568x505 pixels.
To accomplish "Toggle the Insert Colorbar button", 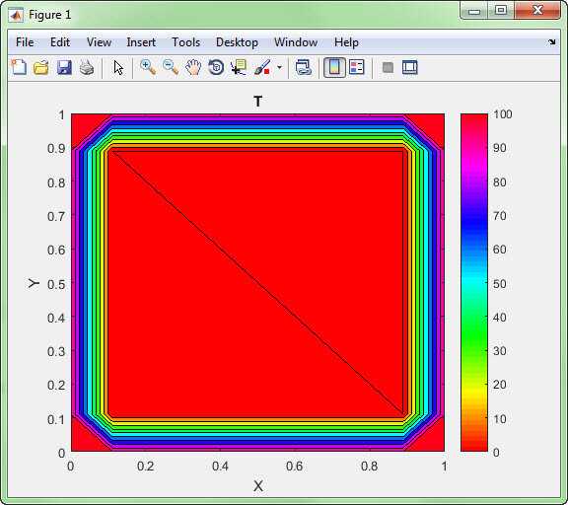I will point(334,67).
